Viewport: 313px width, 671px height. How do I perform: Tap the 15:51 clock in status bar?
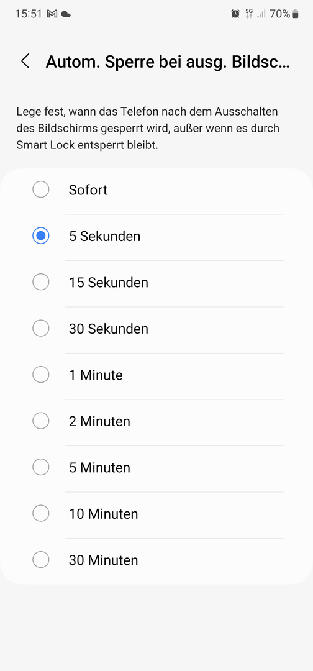pos(28,14)
